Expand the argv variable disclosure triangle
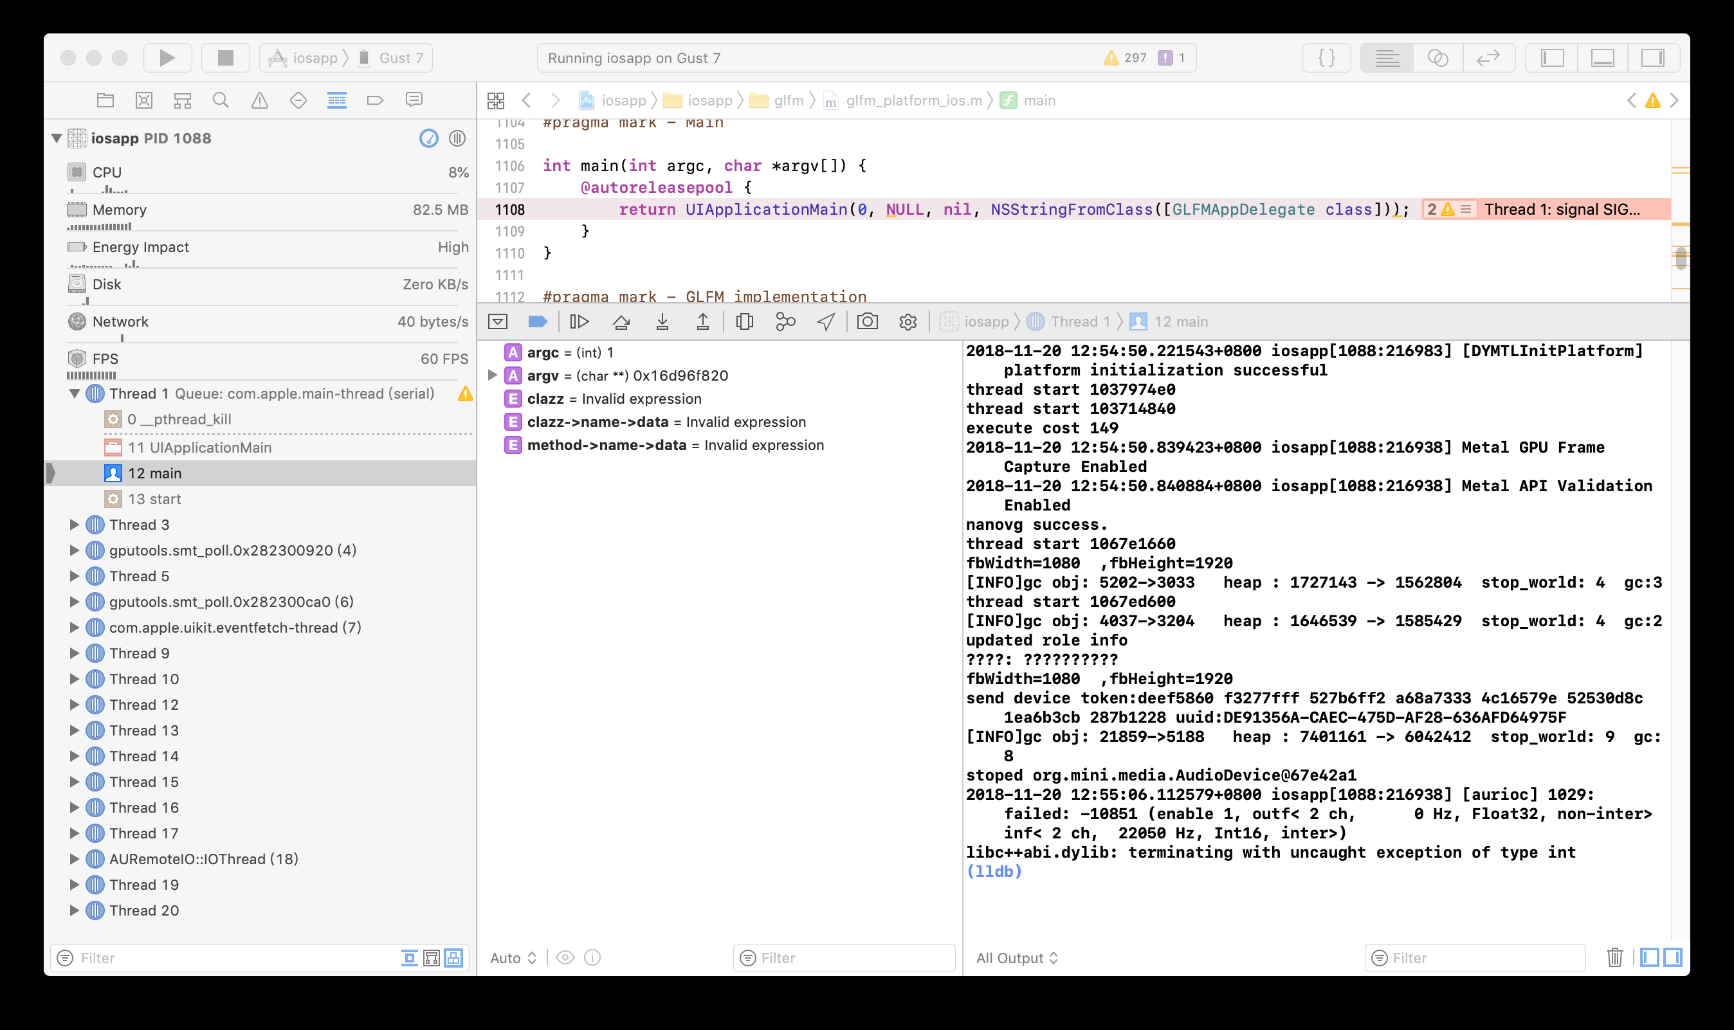 pyautogui.click(x=493, y=375)
